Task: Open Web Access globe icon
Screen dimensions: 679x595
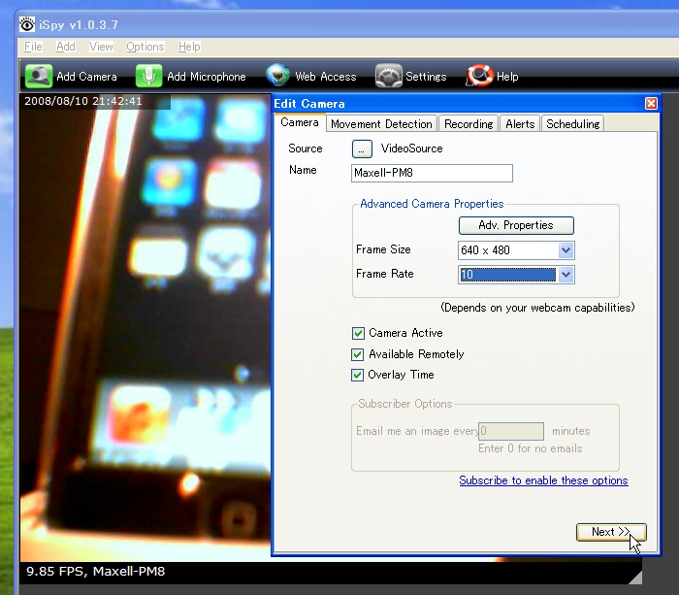Action: (x=278, y=76)
